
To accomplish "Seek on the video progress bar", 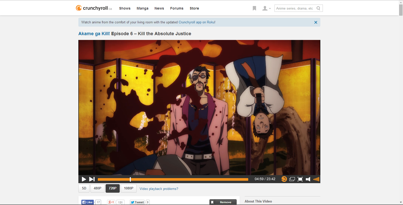I will [173, 179].
